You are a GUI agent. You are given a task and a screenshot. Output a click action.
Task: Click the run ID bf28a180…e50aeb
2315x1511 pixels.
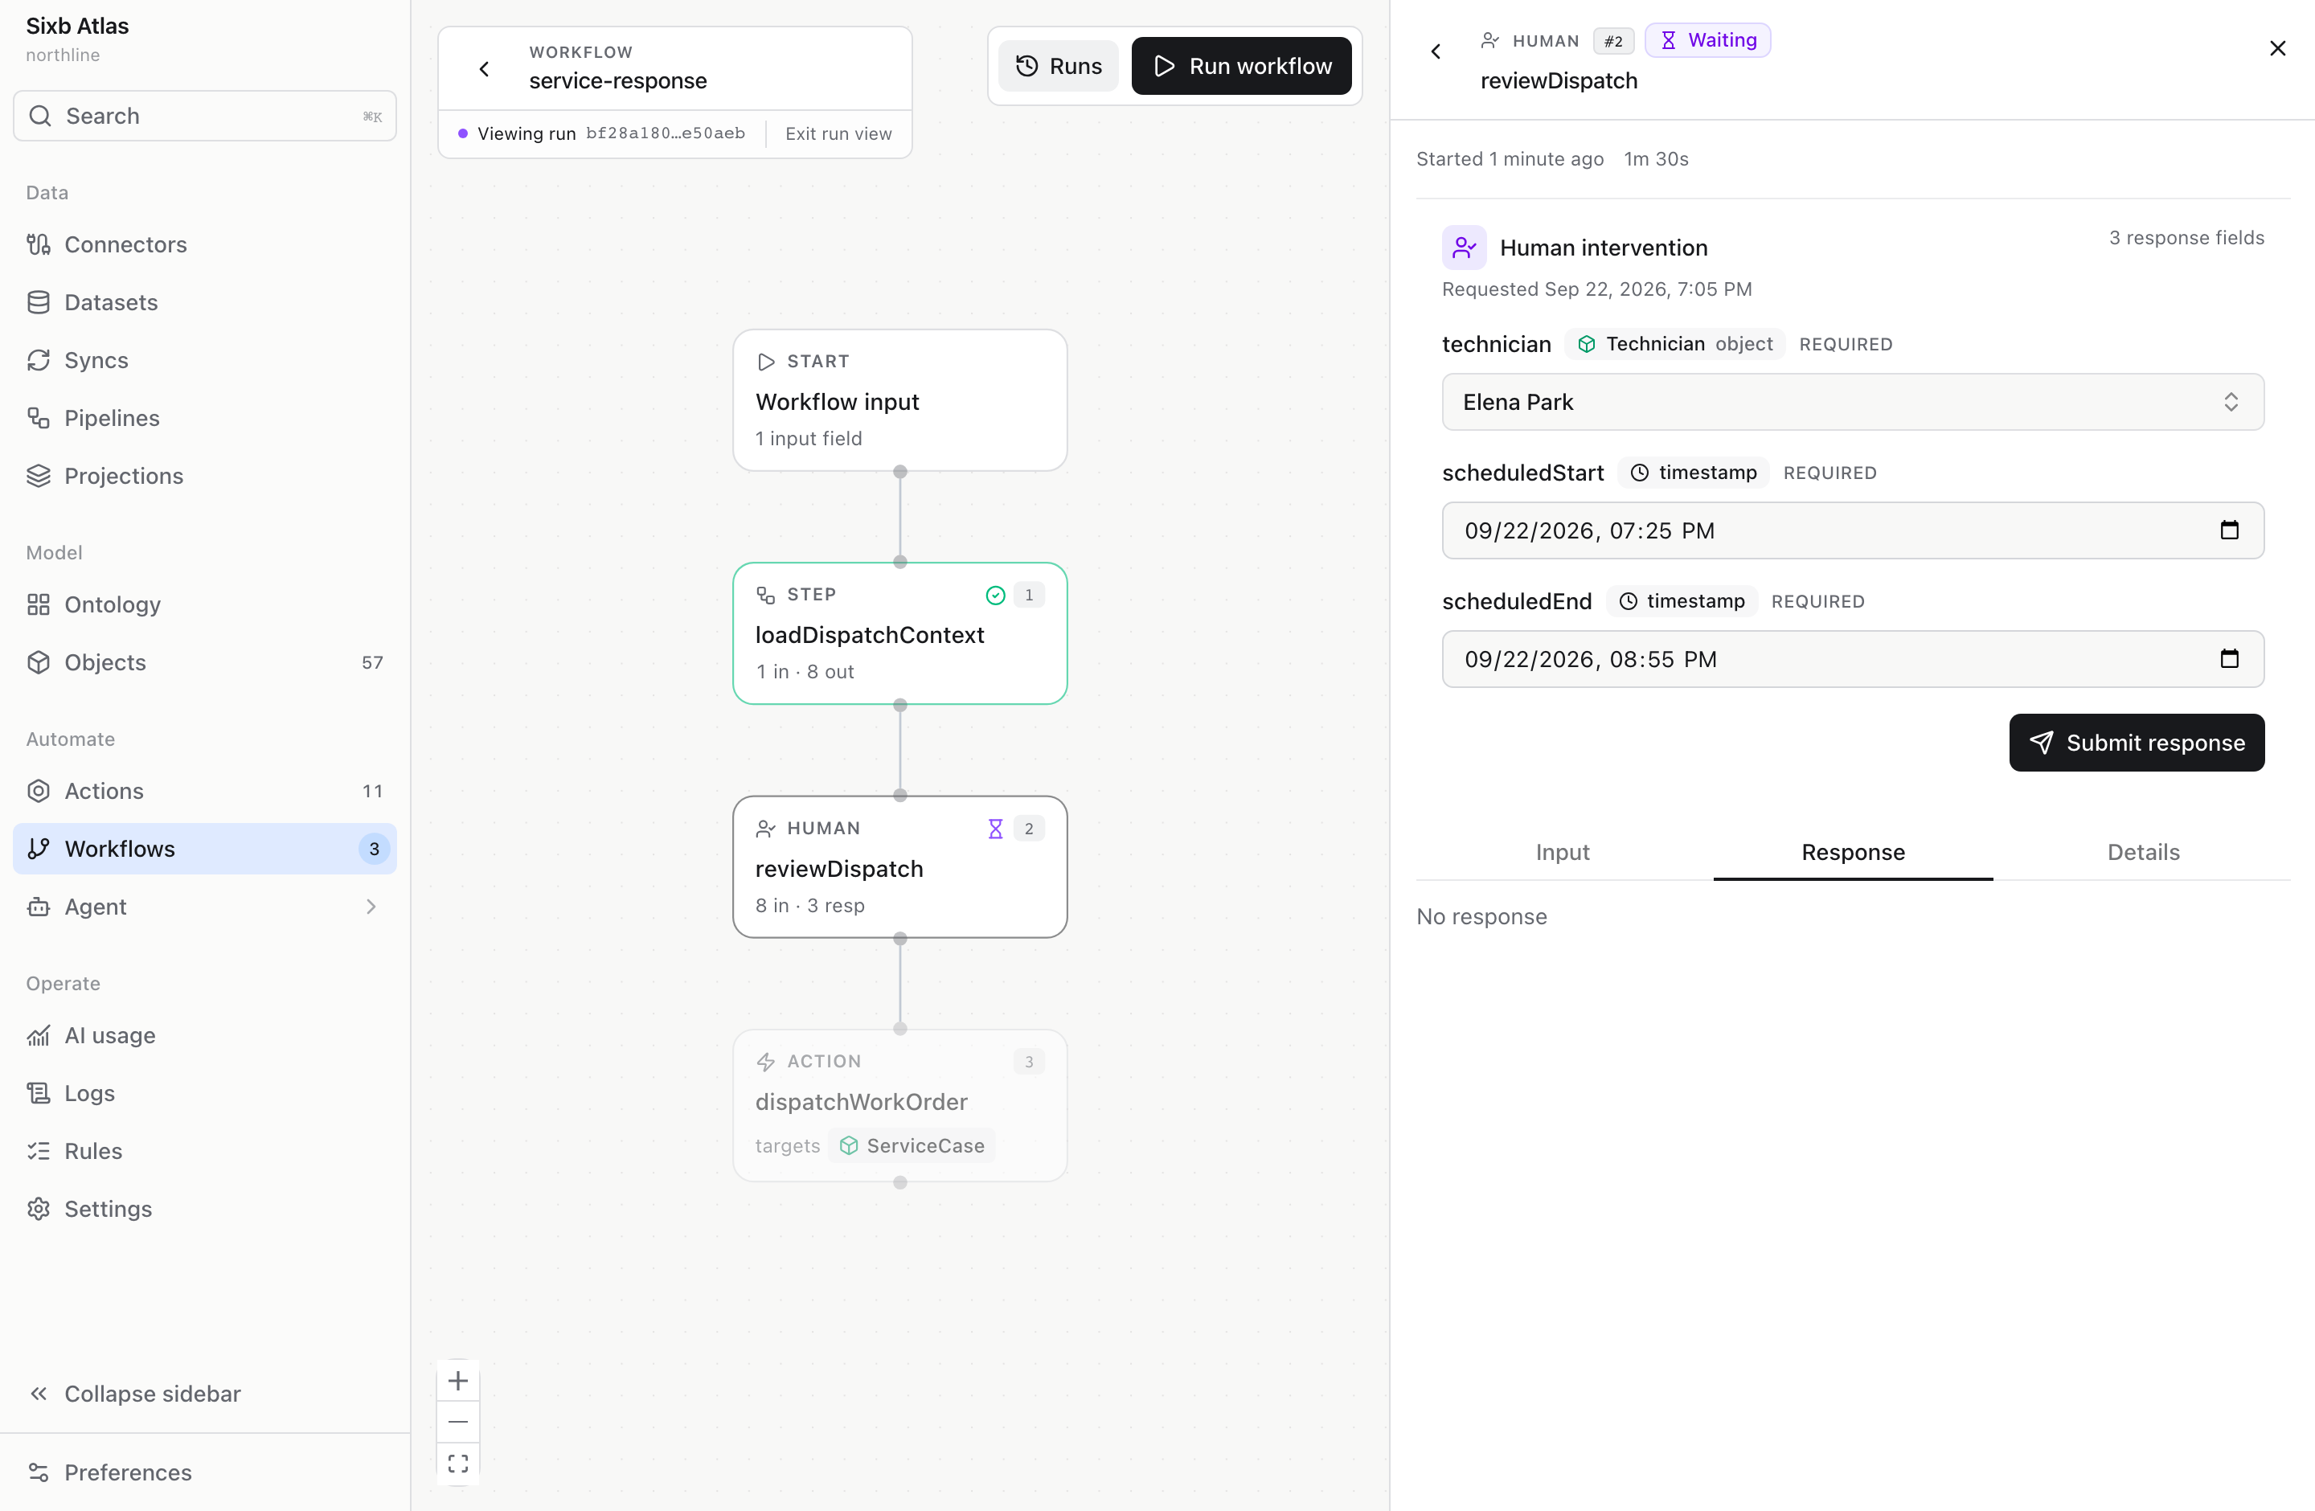(666, 133)
